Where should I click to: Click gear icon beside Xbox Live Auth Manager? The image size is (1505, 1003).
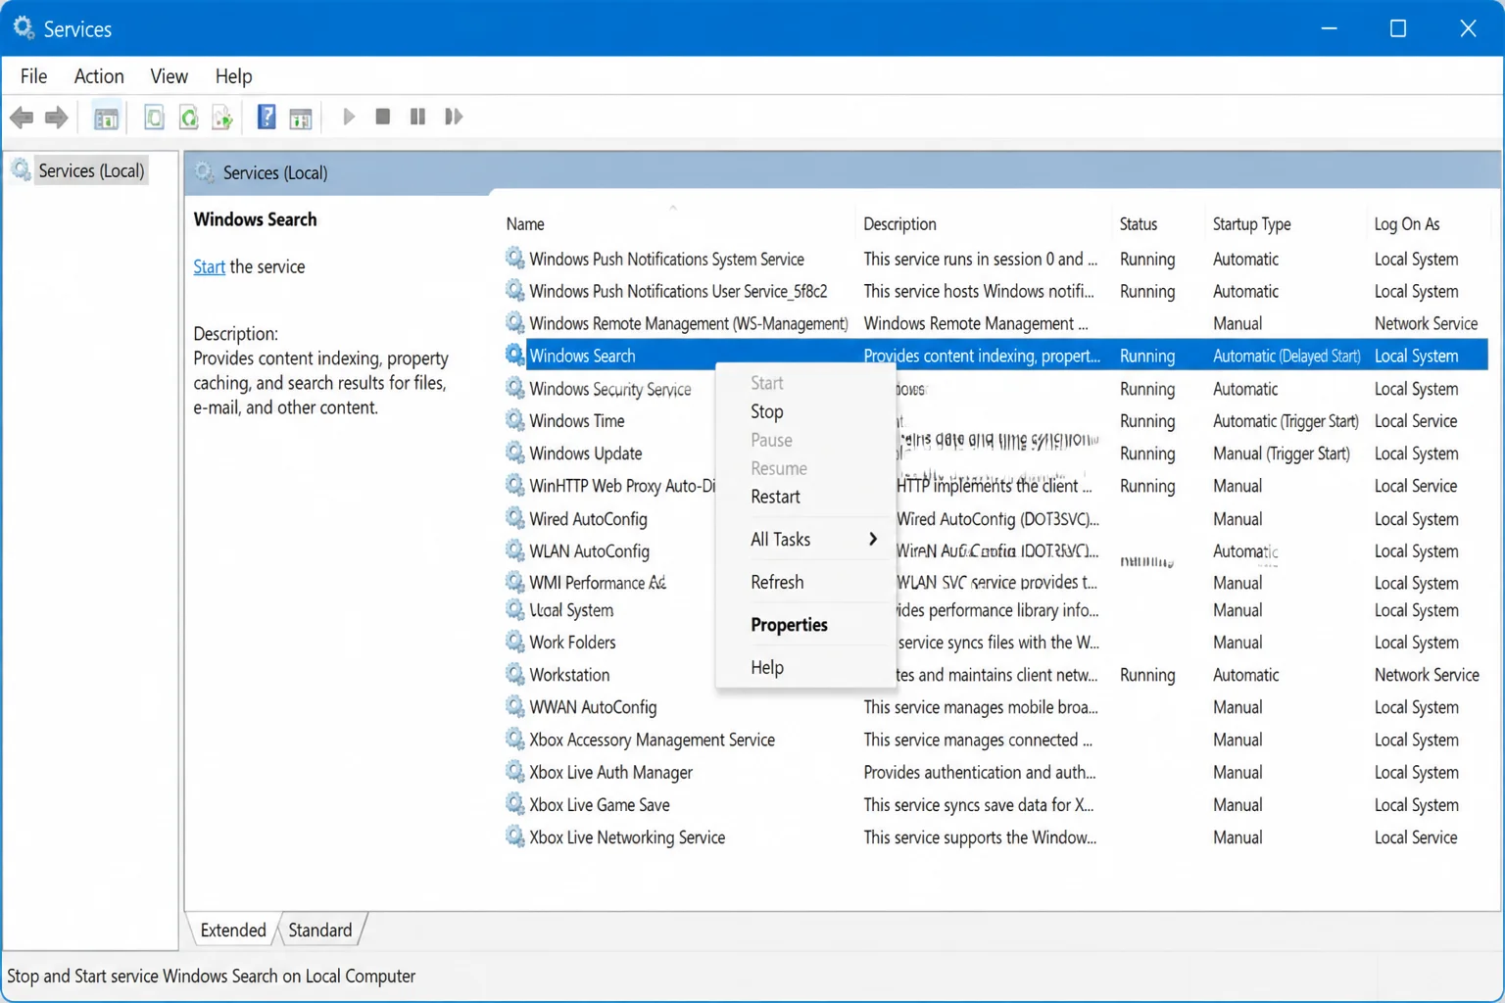tap(514, 772)
